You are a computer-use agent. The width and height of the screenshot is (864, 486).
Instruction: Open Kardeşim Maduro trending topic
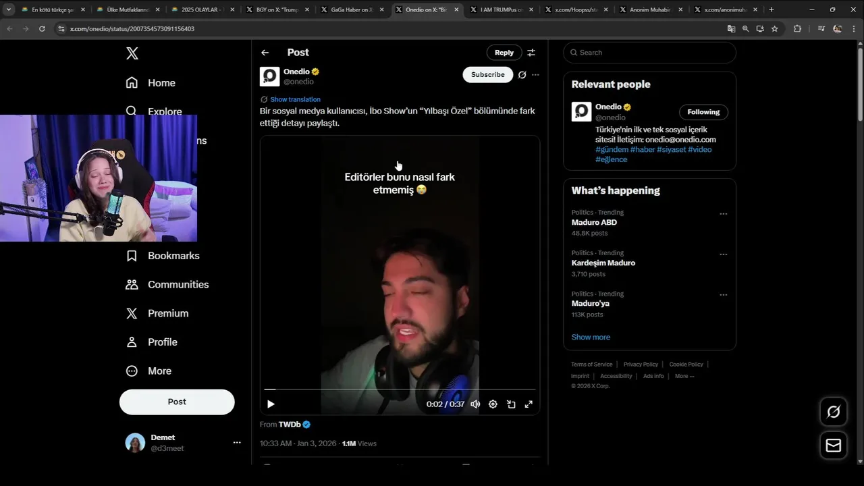click(x=603, y=263)
